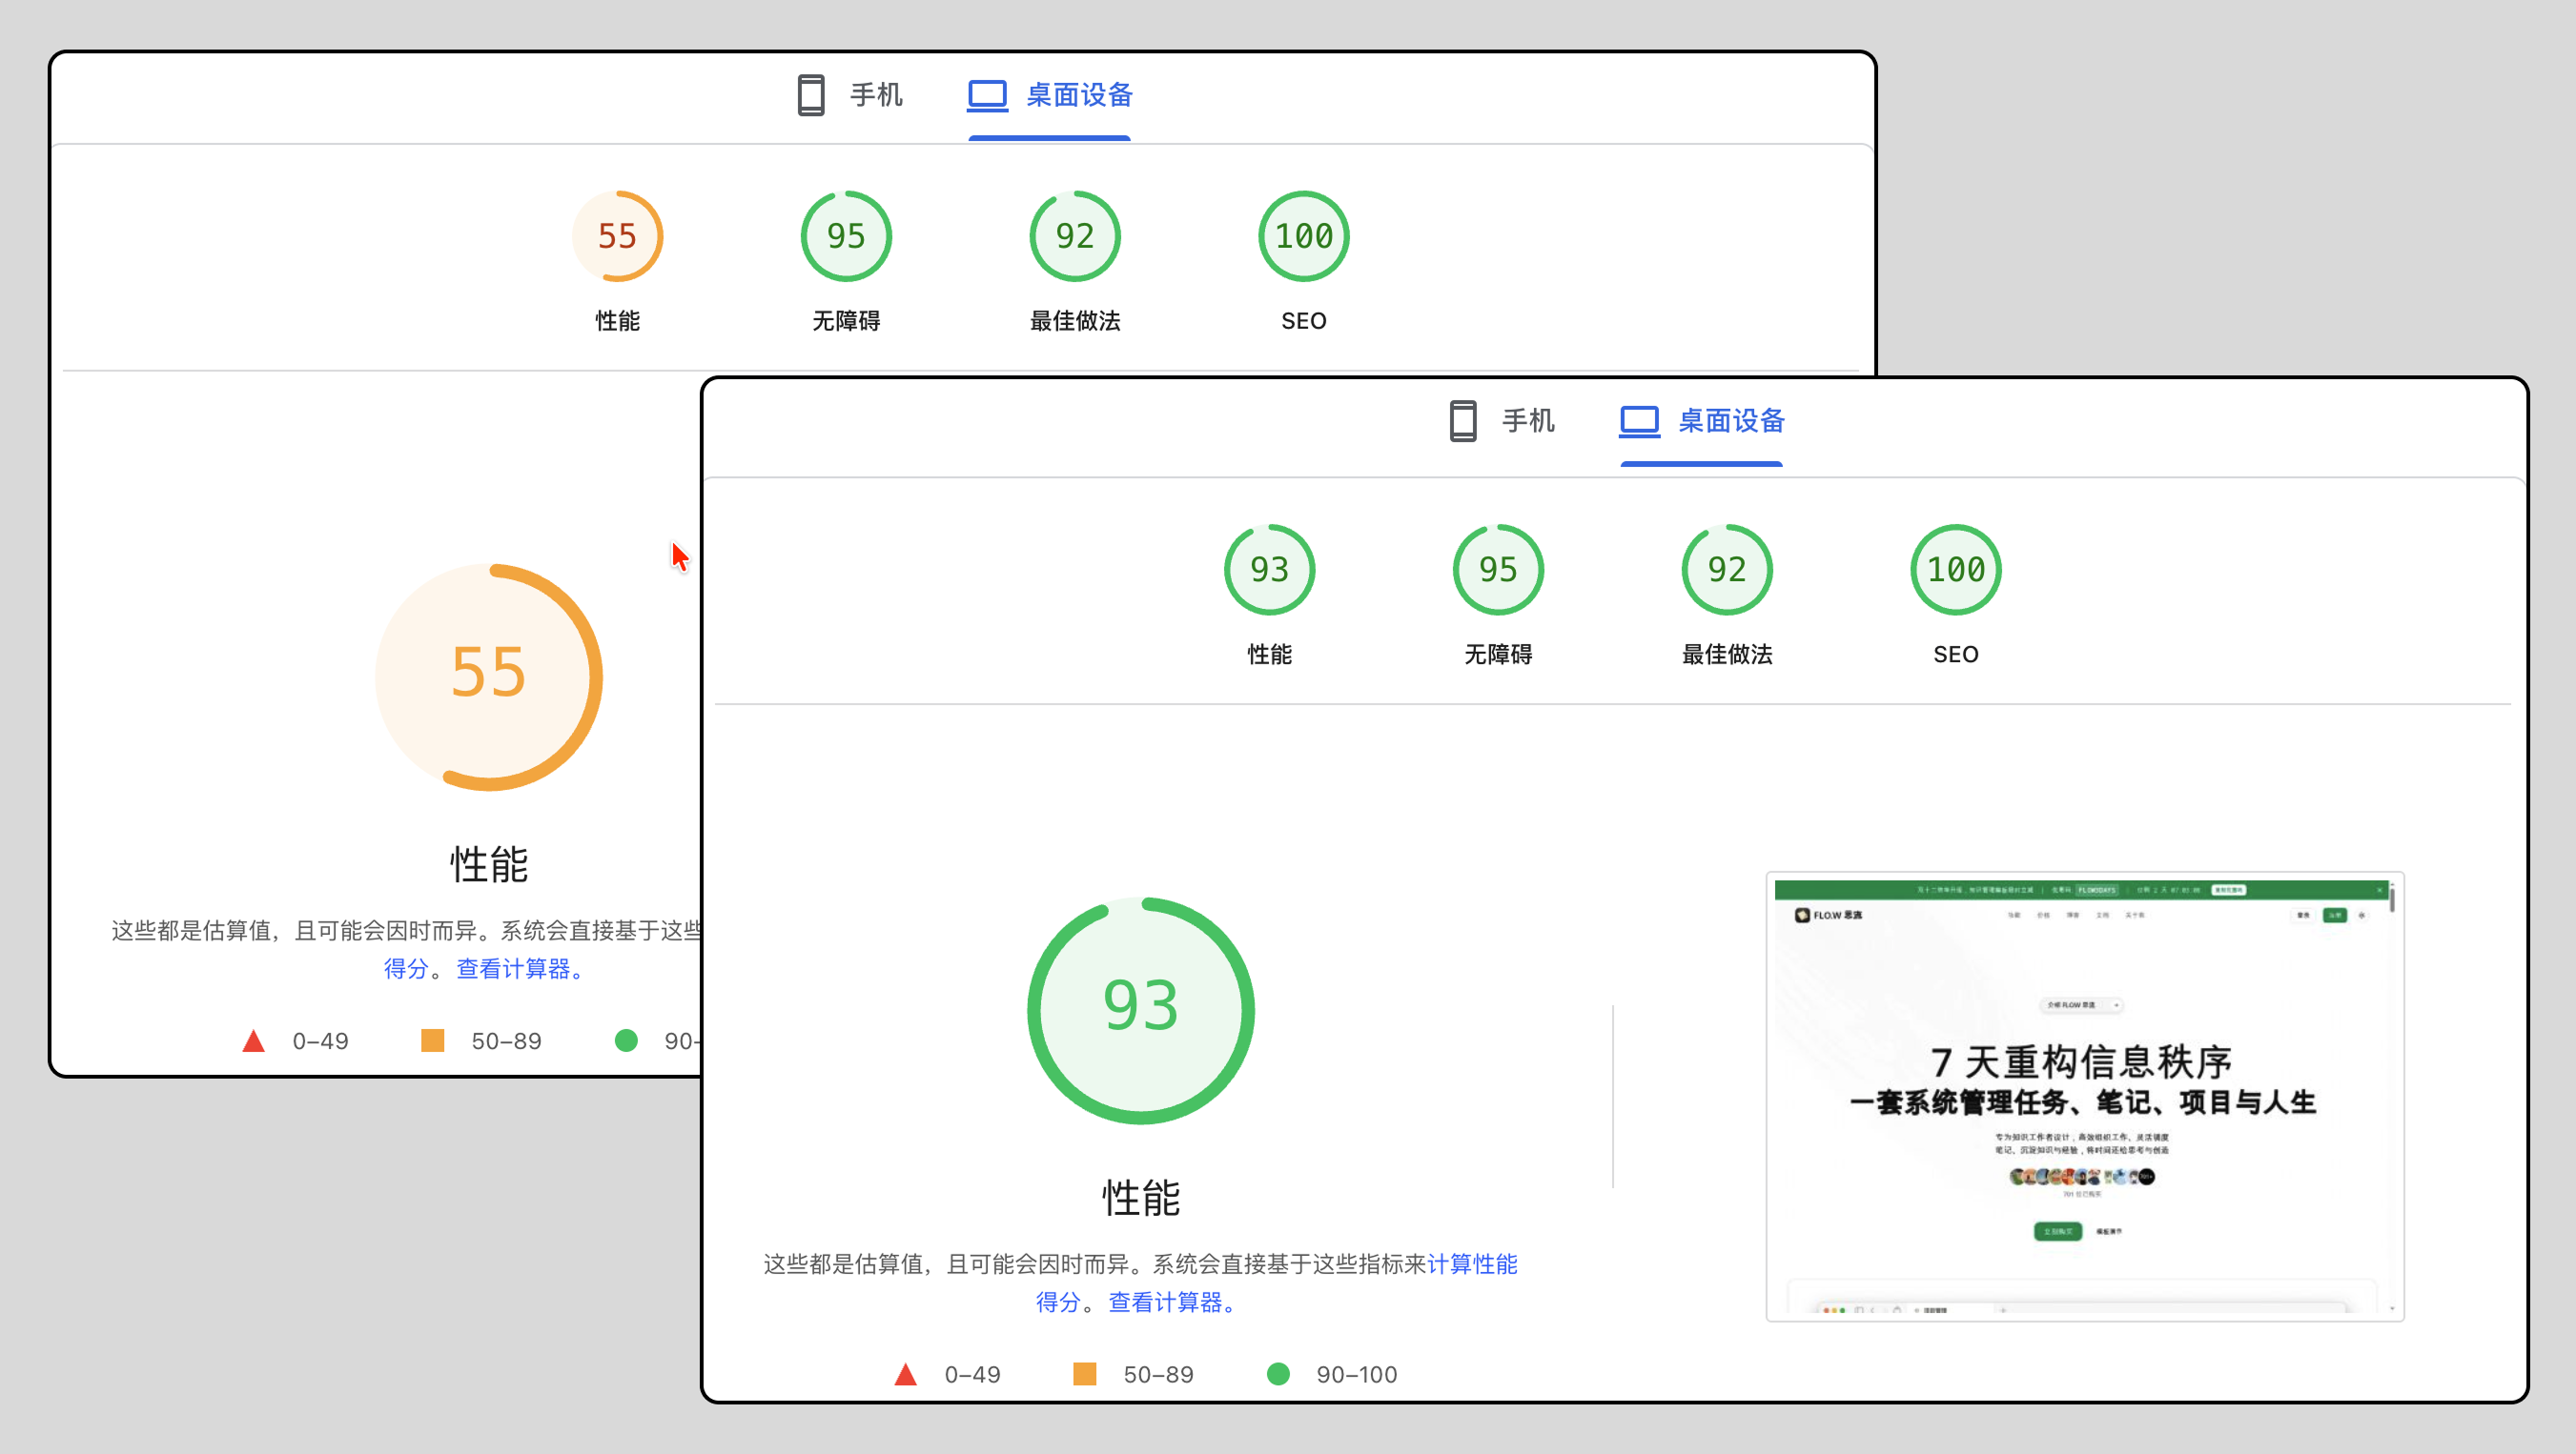Click the 93 performance gauge in front panel

(1269, 570)
